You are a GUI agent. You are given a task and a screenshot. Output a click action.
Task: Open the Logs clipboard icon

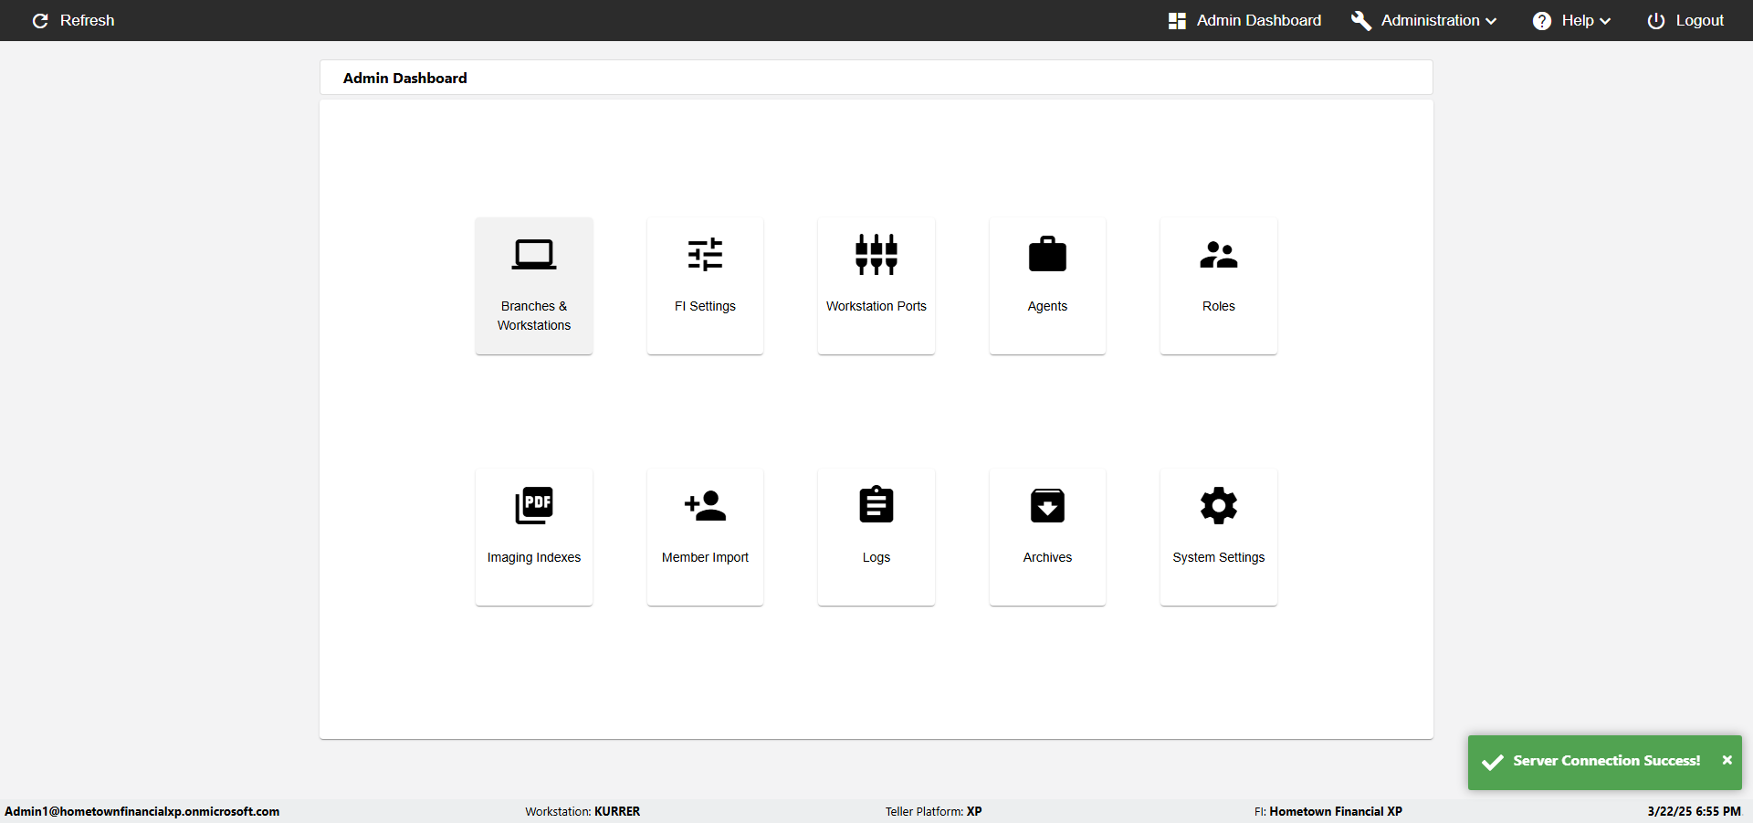[x=876, y=504]
